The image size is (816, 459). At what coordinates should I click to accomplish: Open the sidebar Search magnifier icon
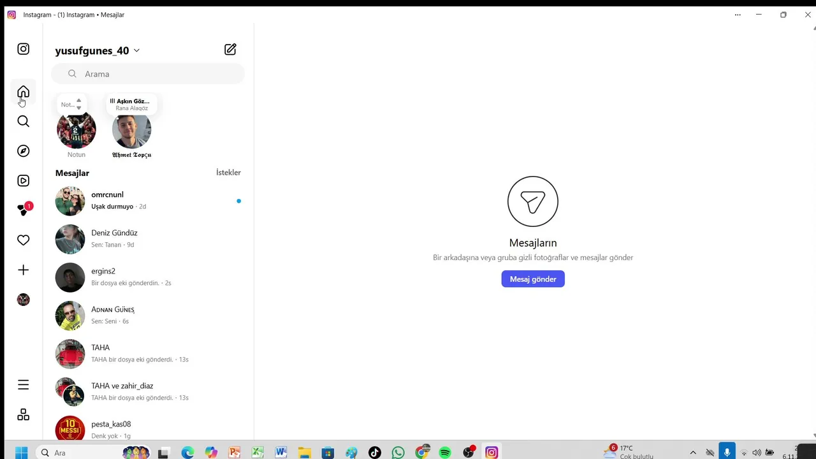tap(24, 121)
